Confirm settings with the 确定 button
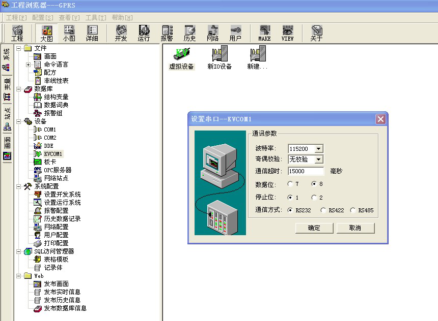The width and height of the screenshot is (438, 321). [x=313, y=228]
